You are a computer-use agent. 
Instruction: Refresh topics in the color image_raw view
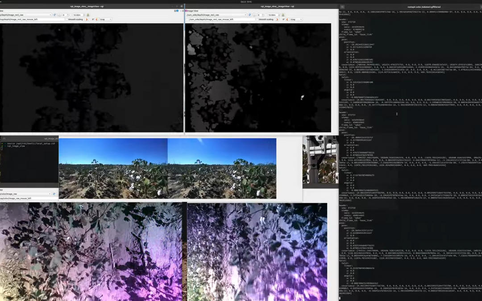tap(54, 194)
